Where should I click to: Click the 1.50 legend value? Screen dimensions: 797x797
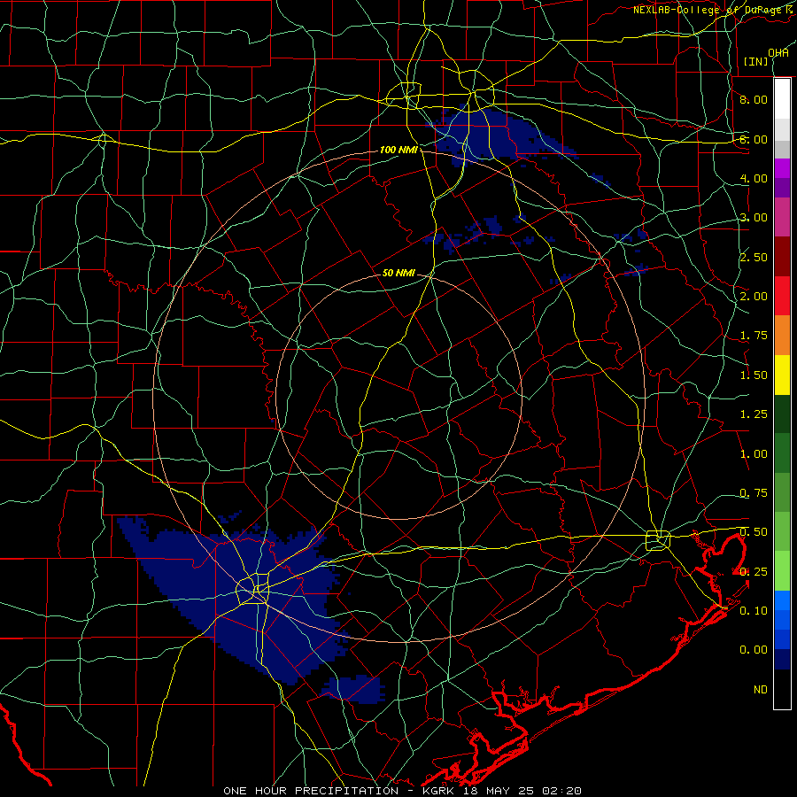pyautogui.click(x=754, y=375)
